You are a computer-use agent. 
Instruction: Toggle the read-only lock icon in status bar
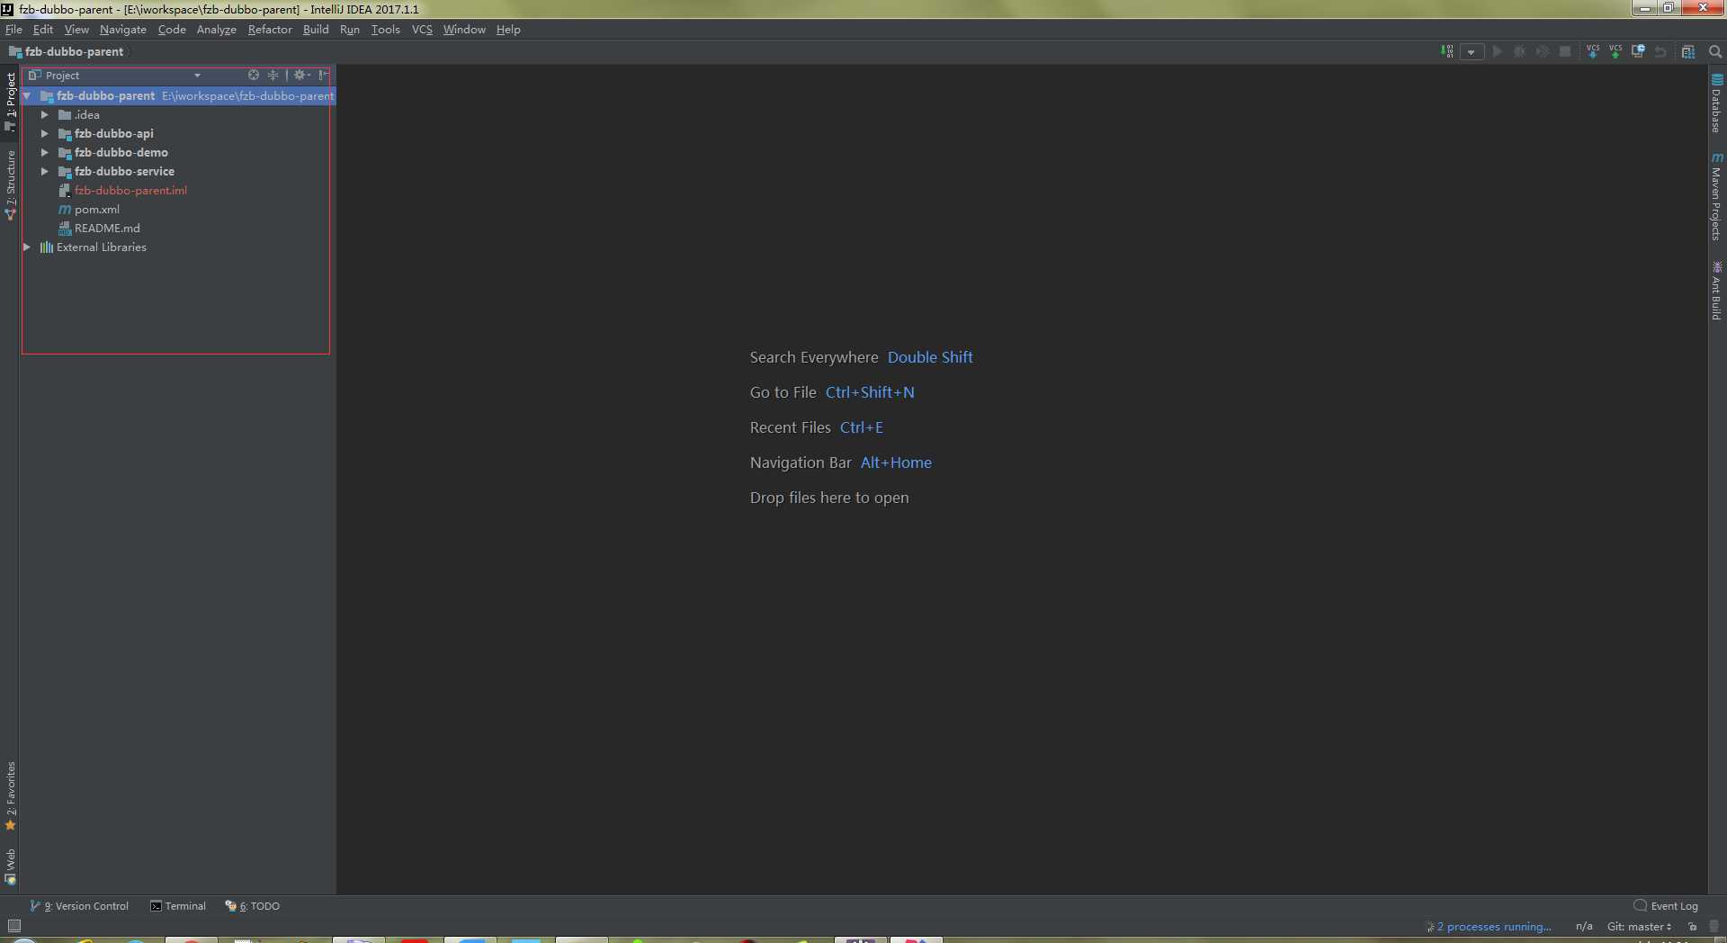[x=1692, y=927]
